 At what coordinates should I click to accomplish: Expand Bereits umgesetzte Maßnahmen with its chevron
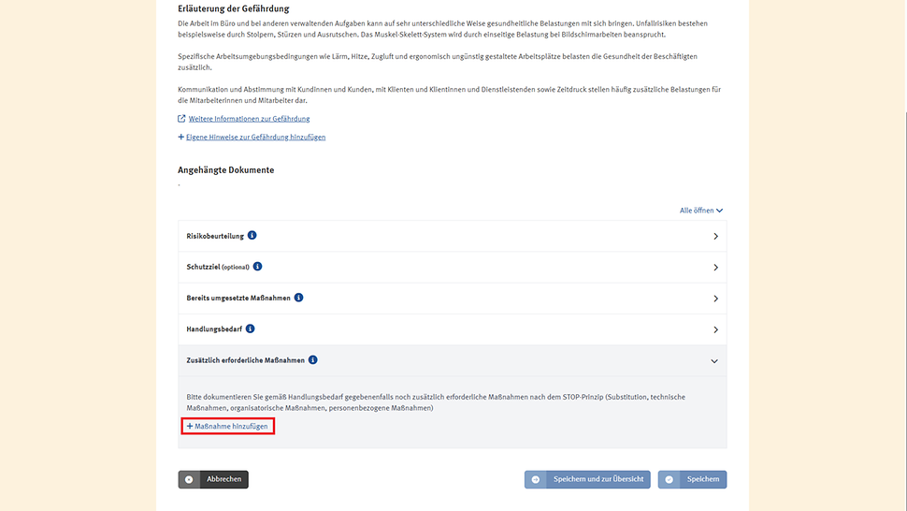[x=715, y=299]
